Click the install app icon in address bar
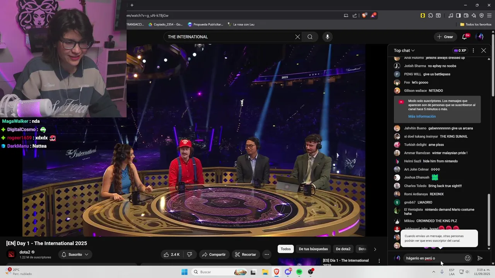 (346, 15)
